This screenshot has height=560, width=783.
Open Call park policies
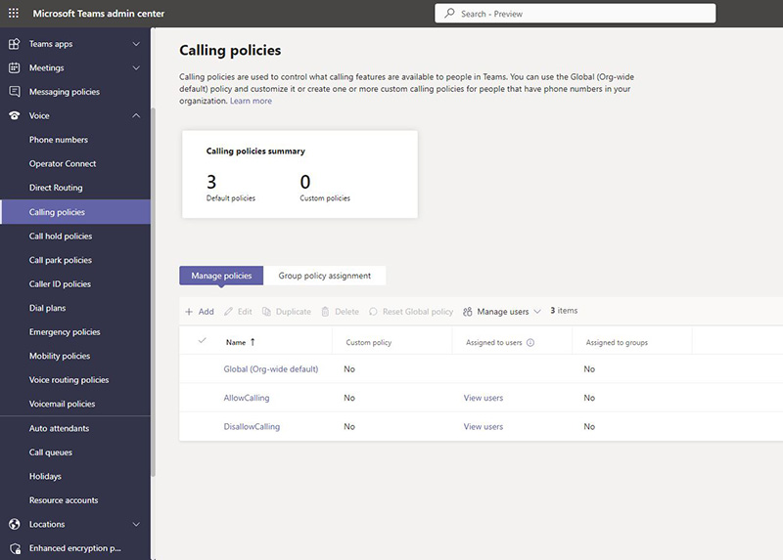[61, 260]
